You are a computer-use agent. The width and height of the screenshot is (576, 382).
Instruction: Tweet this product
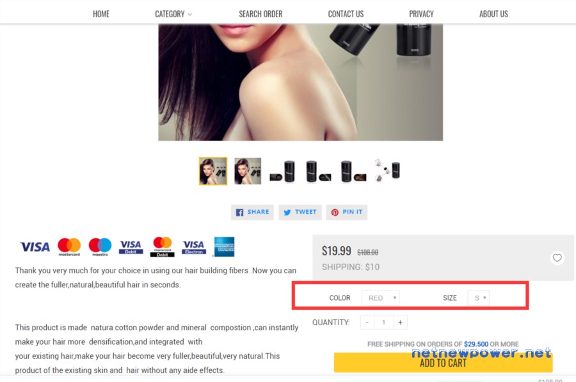pos(300,212)
